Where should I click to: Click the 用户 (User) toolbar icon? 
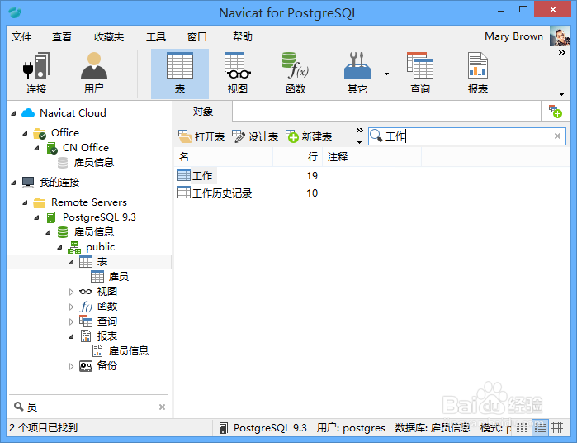tap(94, 74)
